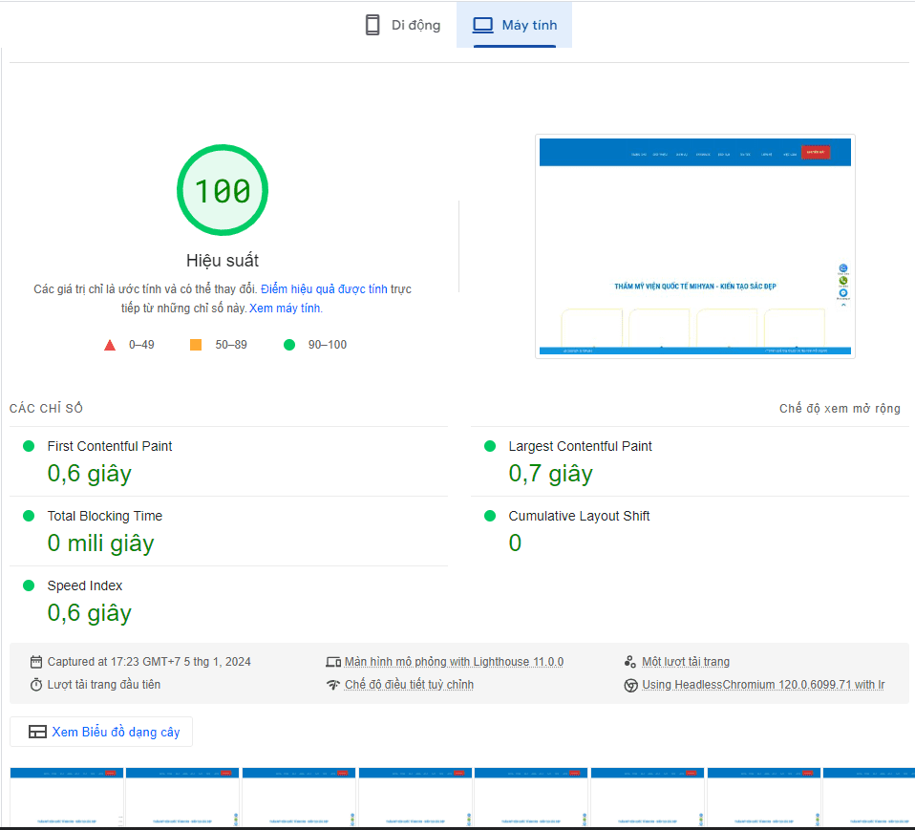The height and width of the screenshot is (830, 915).
Task: Click the Captured at 17:23 GMT+7 text
Action: [149, 662]
